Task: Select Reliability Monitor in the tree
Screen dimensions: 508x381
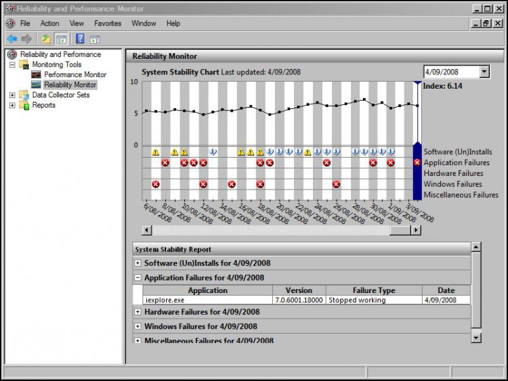Action: click(70, 85)
